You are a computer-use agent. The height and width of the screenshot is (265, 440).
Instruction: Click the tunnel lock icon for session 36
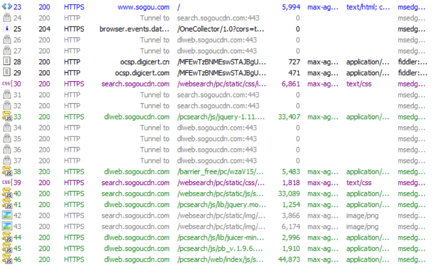7,149
